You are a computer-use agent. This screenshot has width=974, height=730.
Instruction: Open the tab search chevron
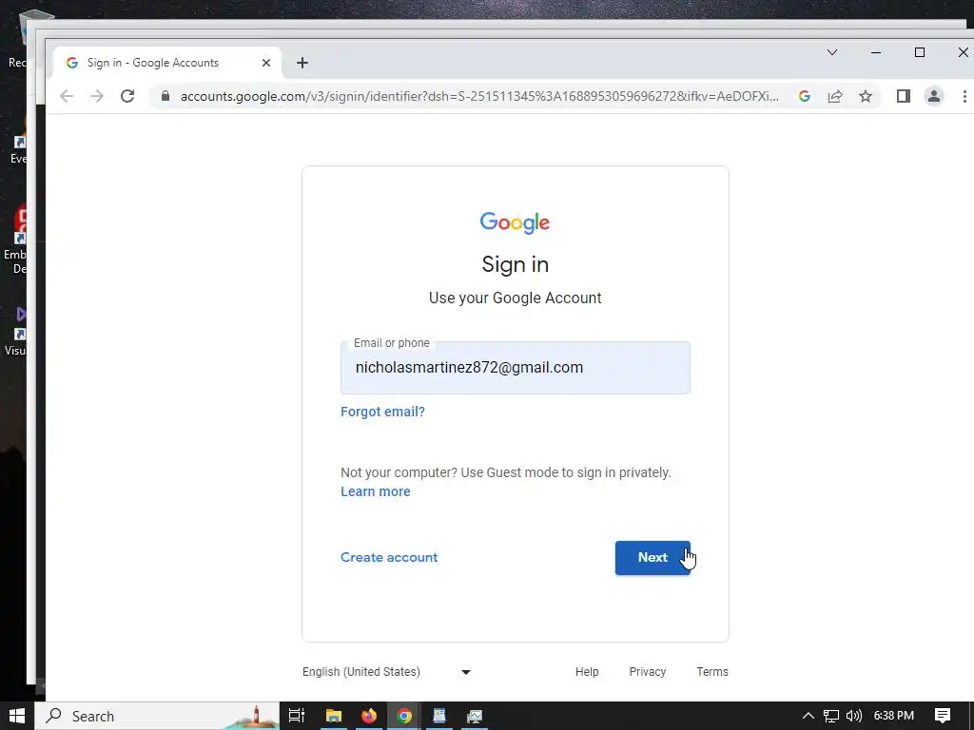832,53
